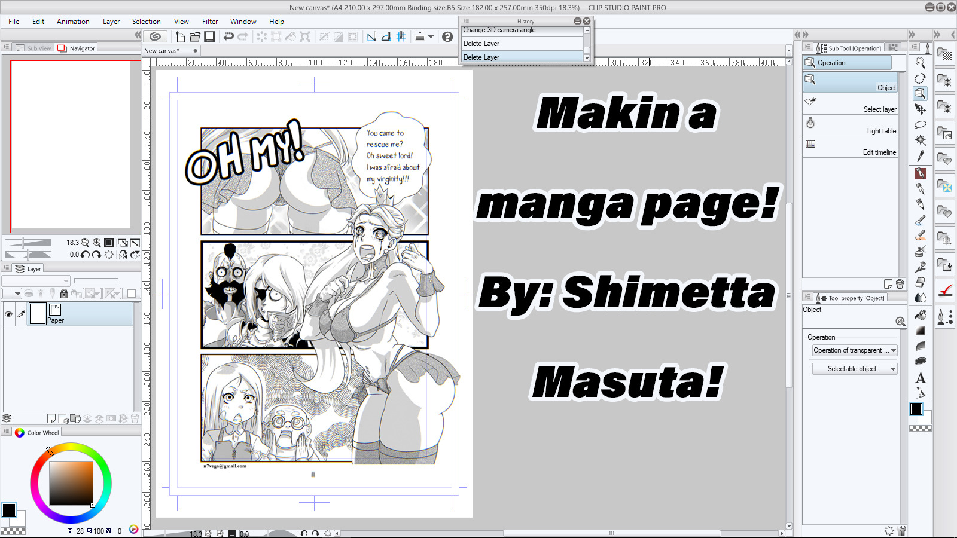Hide the Paper layer with eye icon
The width and height of the screenshot is (957, 538).
8,314
